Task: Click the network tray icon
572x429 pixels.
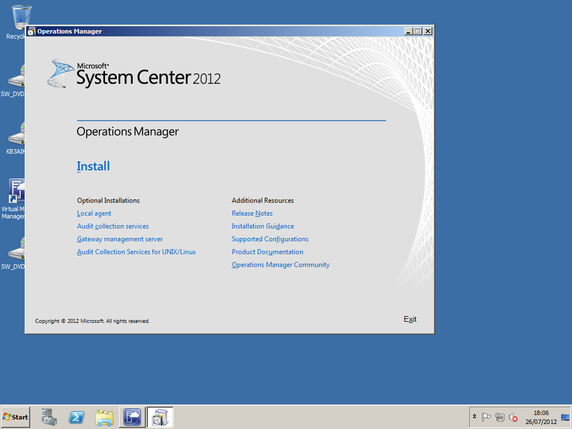Action: point(499,417)
